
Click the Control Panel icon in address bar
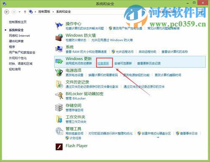click(x=31, y=12)
